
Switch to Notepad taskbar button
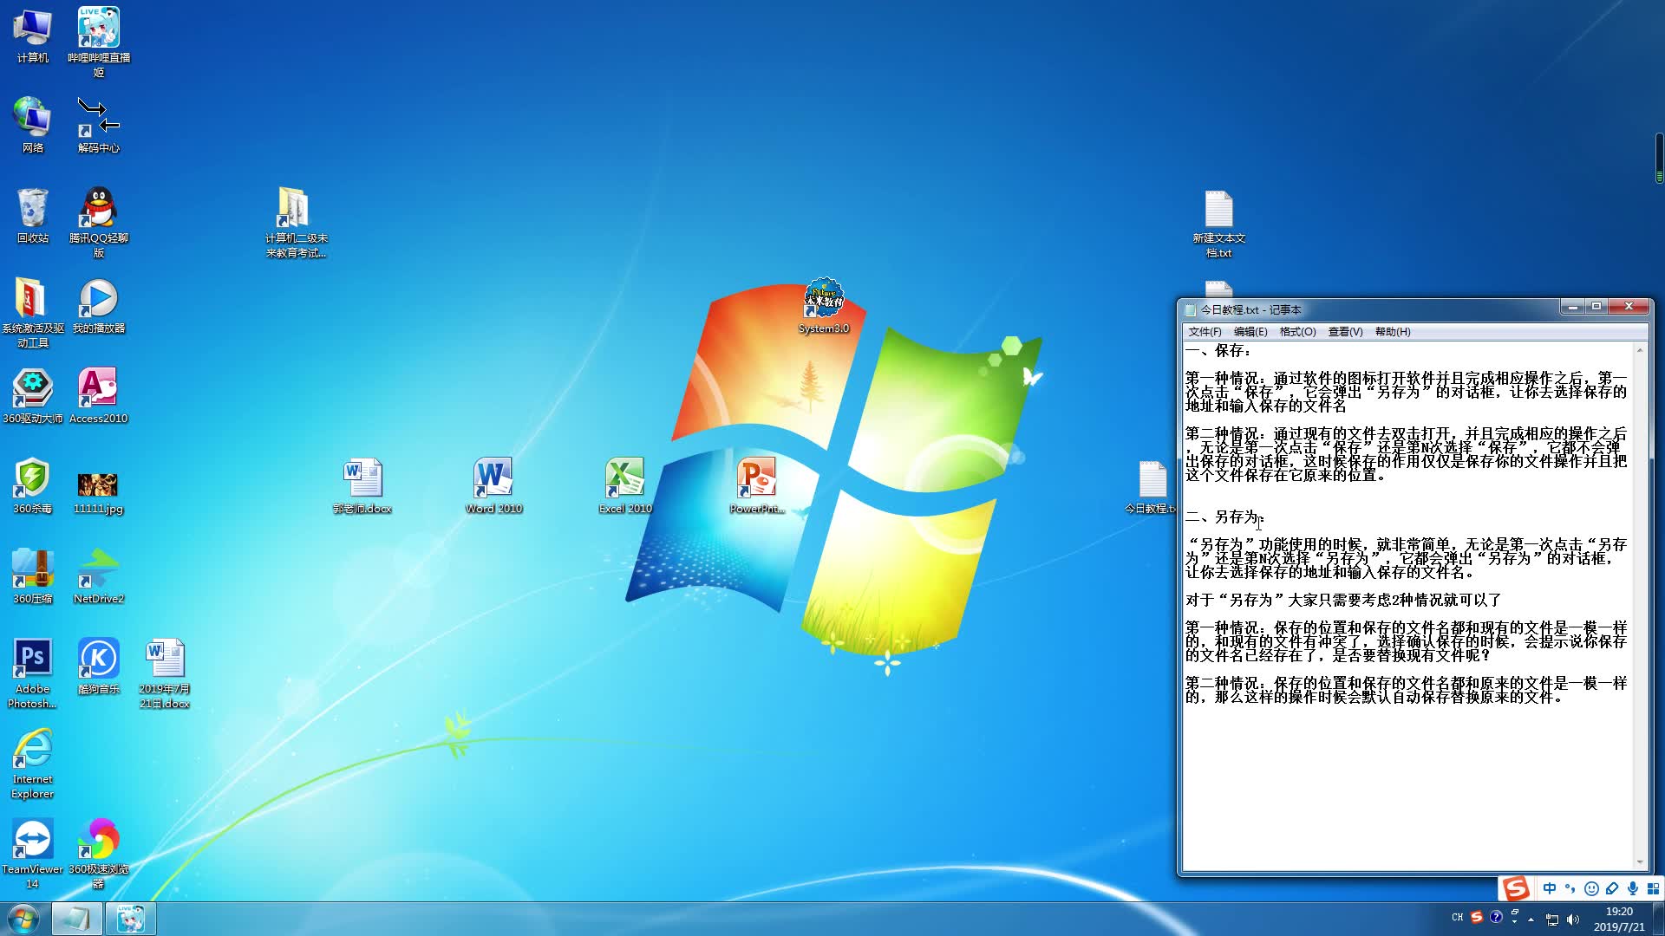click(x=76, y=919)
